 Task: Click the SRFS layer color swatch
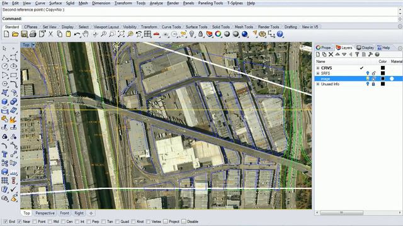pyautogui.click(x=383, y=73)
